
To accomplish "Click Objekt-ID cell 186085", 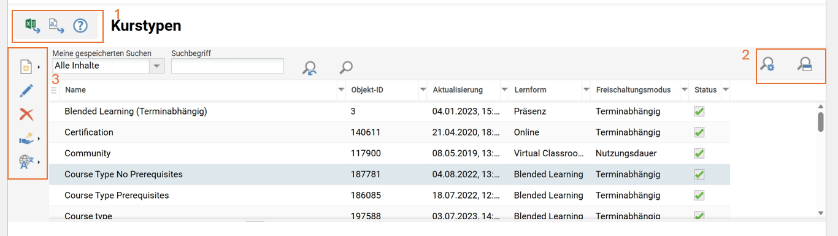I will tap(366, 196).
